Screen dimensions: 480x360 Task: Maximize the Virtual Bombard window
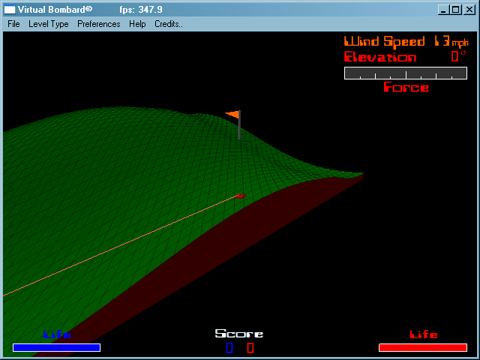coord(456,10)
